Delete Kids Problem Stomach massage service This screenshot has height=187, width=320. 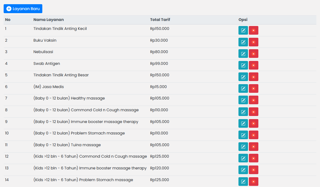pos(253,182)
